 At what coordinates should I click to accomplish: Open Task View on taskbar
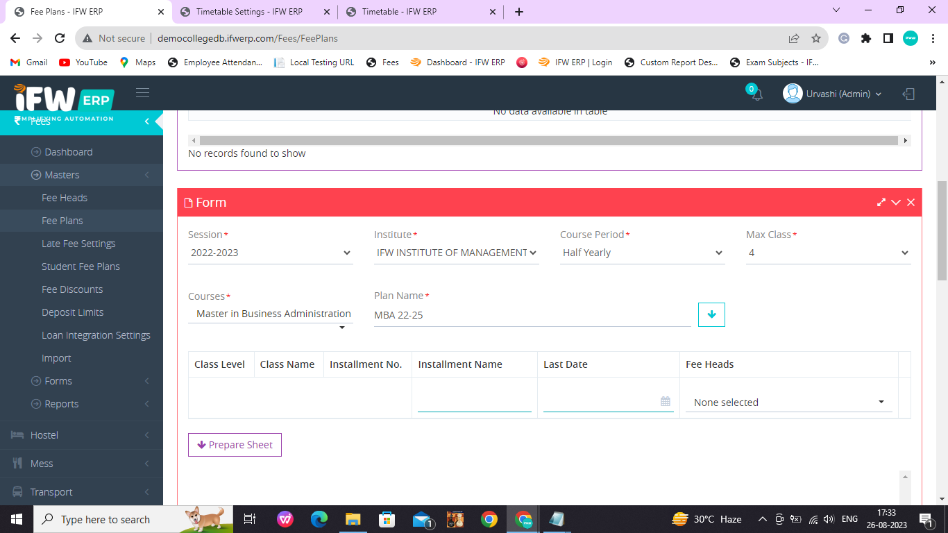click(x=250, y=519)
